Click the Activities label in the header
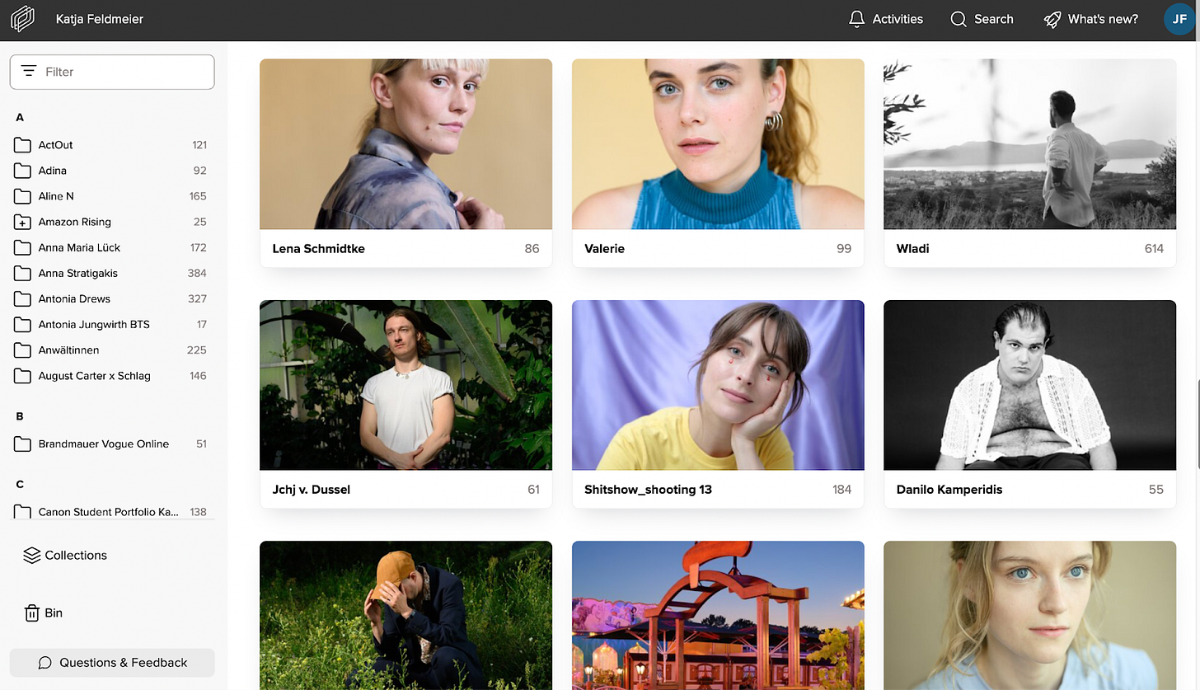The height and width of the screenshot is (690, 1200). click(898, 19)
